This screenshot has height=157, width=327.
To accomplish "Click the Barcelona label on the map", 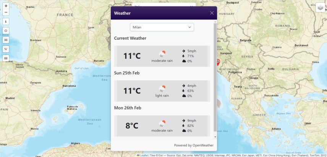I will click(69, 86).
